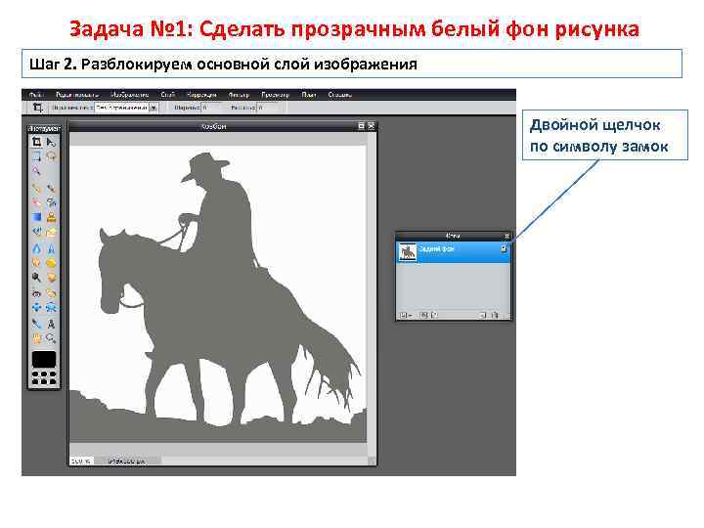Click the canvas vertical scrollbar
704x528 pixels.
click(x=372, y=296)
